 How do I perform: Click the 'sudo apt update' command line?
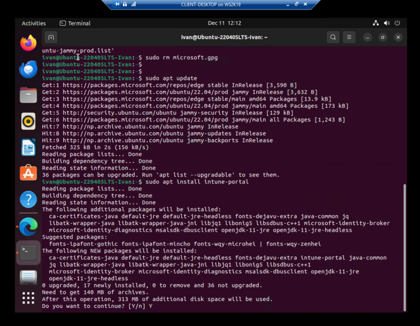point(171,78)
